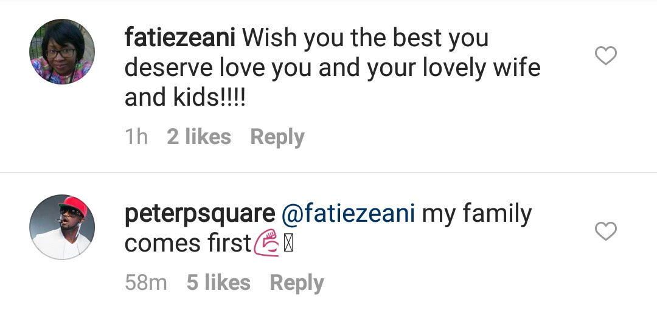Open fatiezeani's profile picture
657x319 pixels.
[x=62, y=52]
